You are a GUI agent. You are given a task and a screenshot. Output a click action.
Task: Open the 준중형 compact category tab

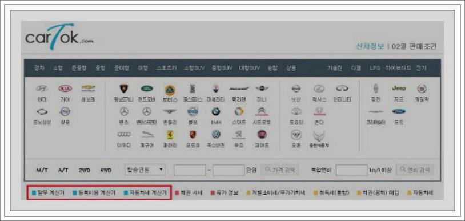tap(79, 68)
